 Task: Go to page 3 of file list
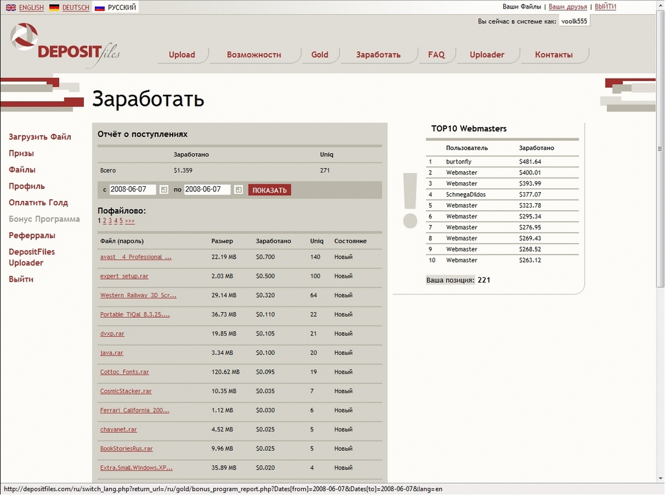tap(110, 221)
